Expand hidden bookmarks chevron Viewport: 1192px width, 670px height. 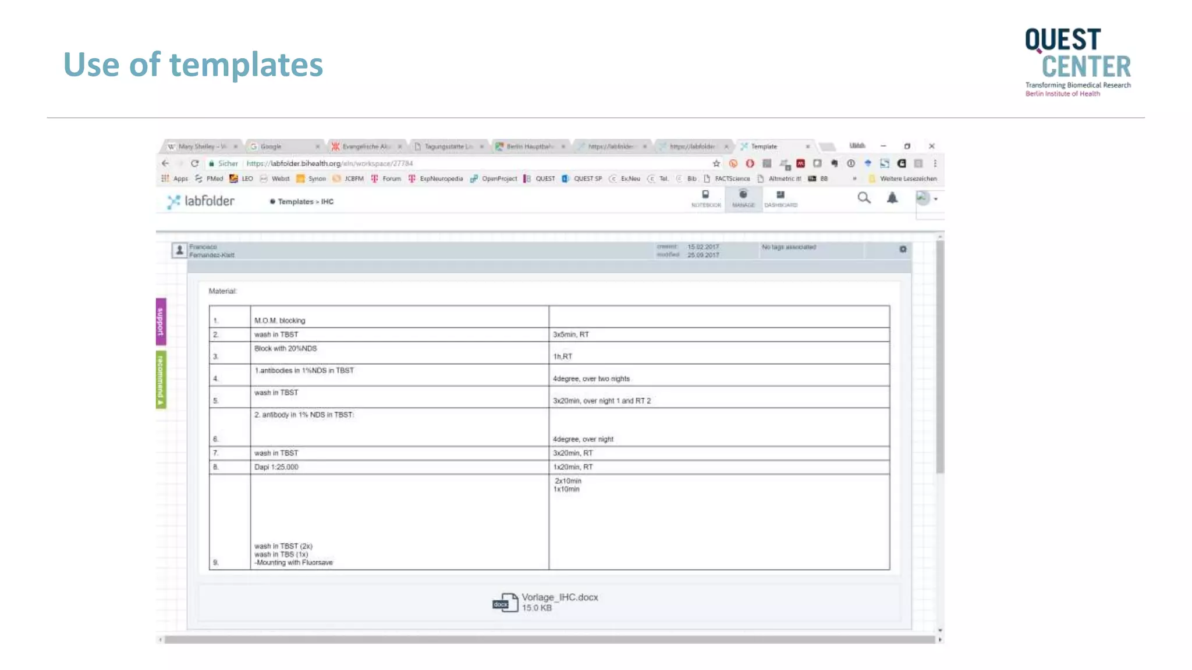pyautogui.click(x=854, y=179)
